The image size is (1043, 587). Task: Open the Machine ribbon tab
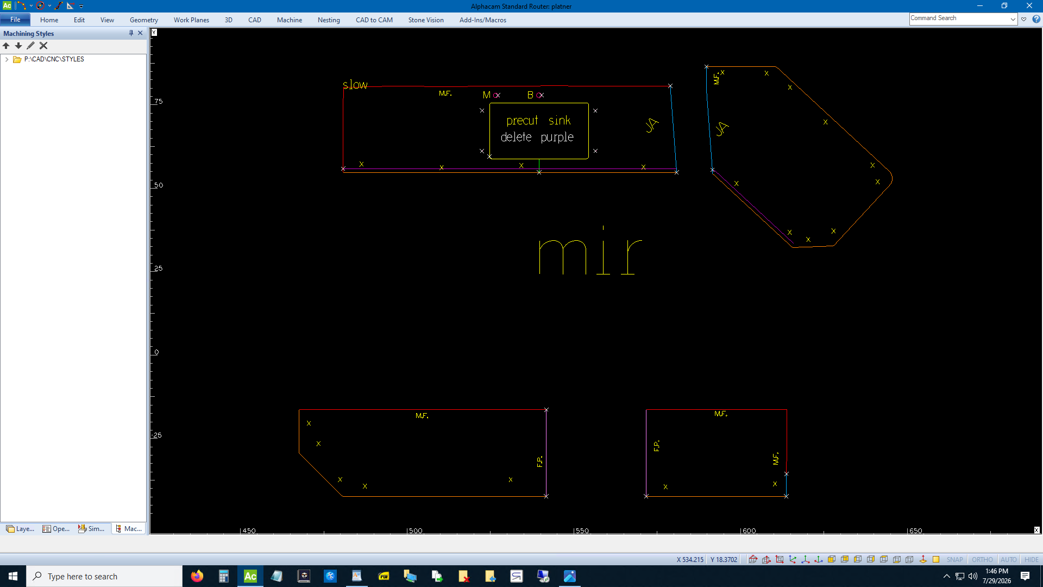[290, 20]
